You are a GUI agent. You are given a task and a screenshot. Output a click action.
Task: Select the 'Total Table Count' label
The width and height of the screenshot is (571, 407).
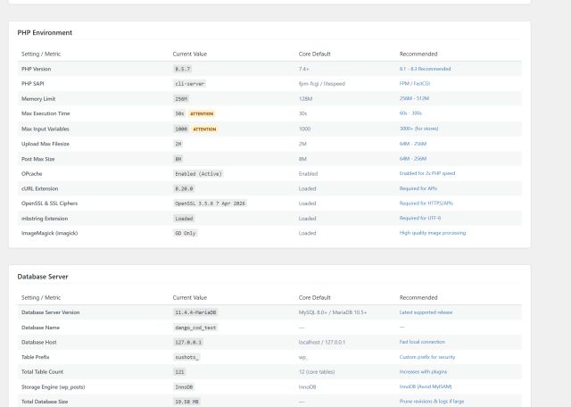pyautogui.click(x=42, y=371)
